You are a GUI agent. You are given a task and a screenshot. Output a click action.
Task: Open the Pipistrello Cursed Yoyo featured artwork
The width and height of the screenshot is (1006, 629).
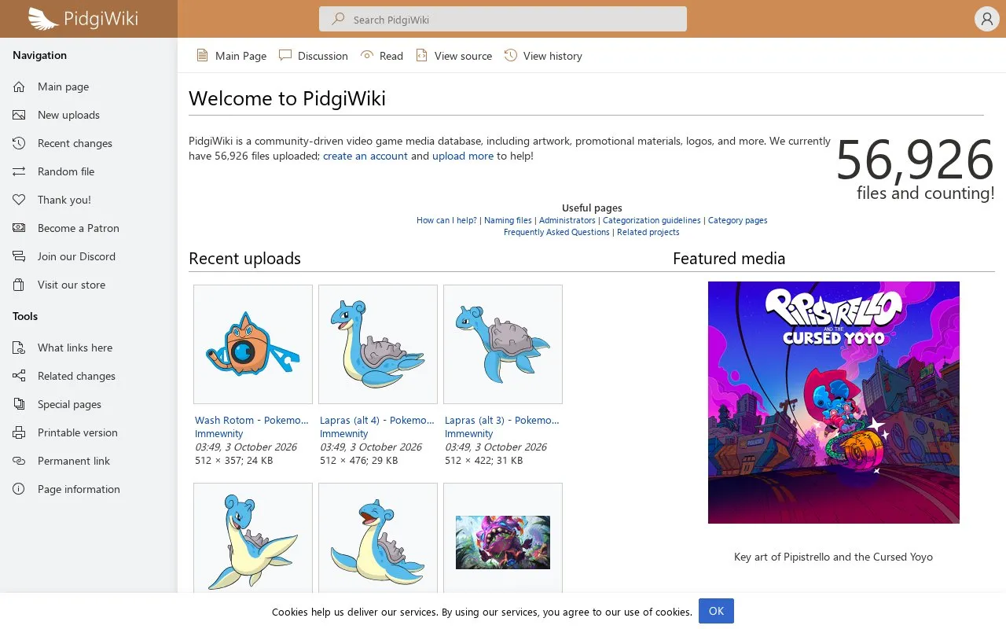[834, 403]
